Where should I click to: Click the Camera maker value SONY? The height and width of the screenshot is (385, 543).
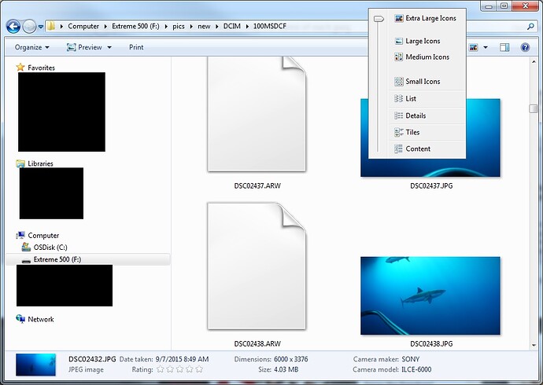[x=410, y=359]
